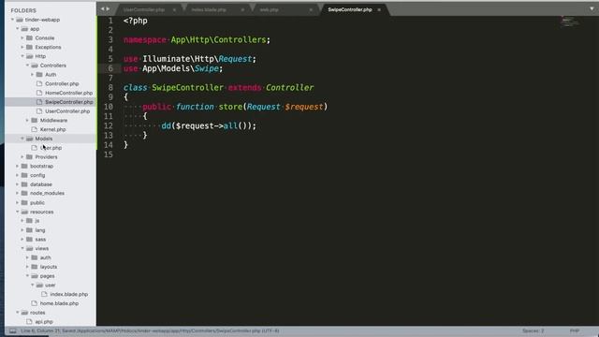Select the lang folder label

(40, 230)
